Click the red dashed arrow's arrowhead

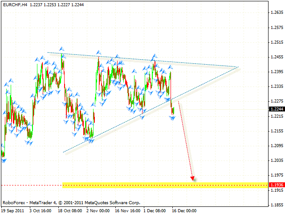(x=193, y=179)
